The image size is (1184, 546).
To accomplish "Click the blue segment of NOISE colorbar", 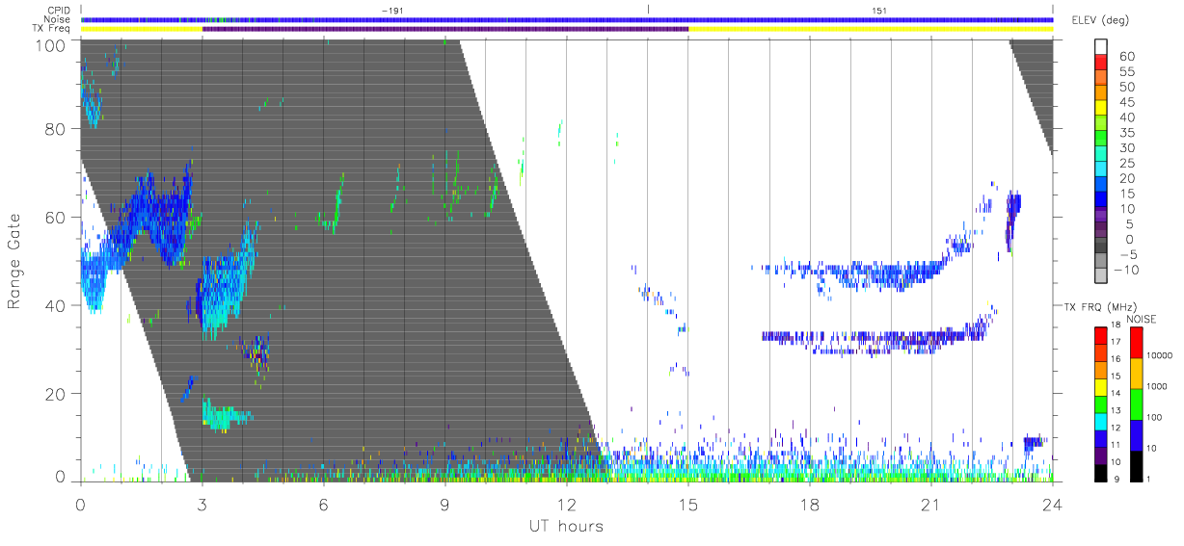I will 1137,433.
